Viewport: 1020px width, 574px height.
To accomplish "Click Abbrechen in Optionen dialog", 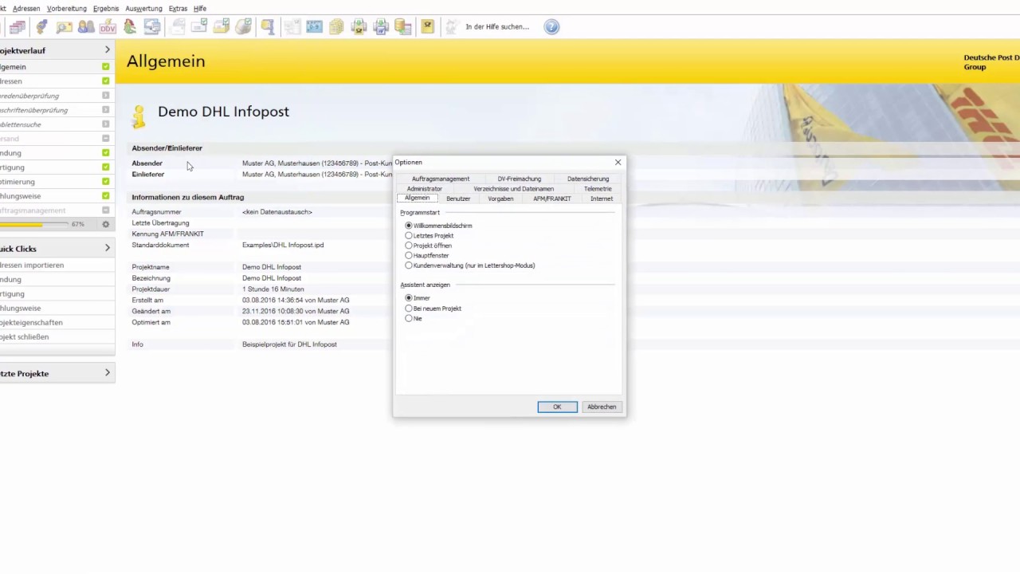I will tap(602, 407).
